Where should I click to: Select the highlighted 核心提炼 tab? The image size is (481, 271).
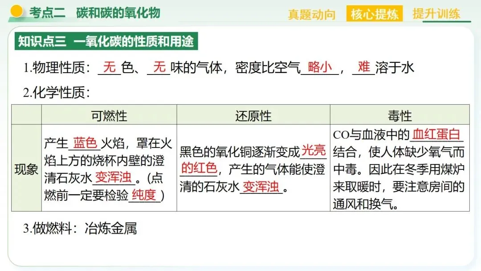375,14
